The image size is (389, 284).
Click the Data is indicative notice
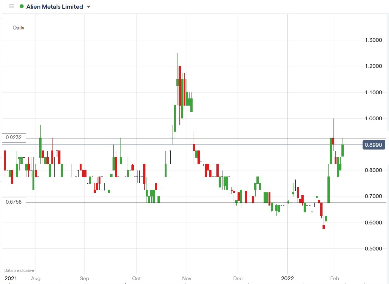pos(19,270)
